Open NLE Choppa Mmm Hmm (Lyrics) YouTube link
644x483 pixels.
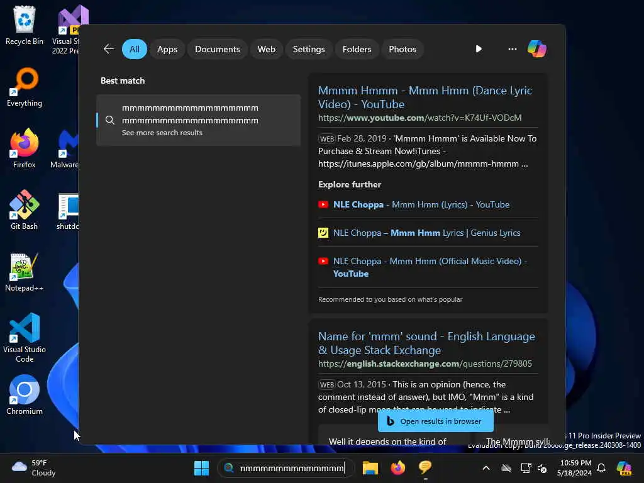421,204
